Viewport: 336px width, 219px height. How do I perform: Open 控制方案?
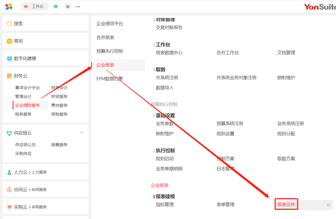(x=225, y=159)
